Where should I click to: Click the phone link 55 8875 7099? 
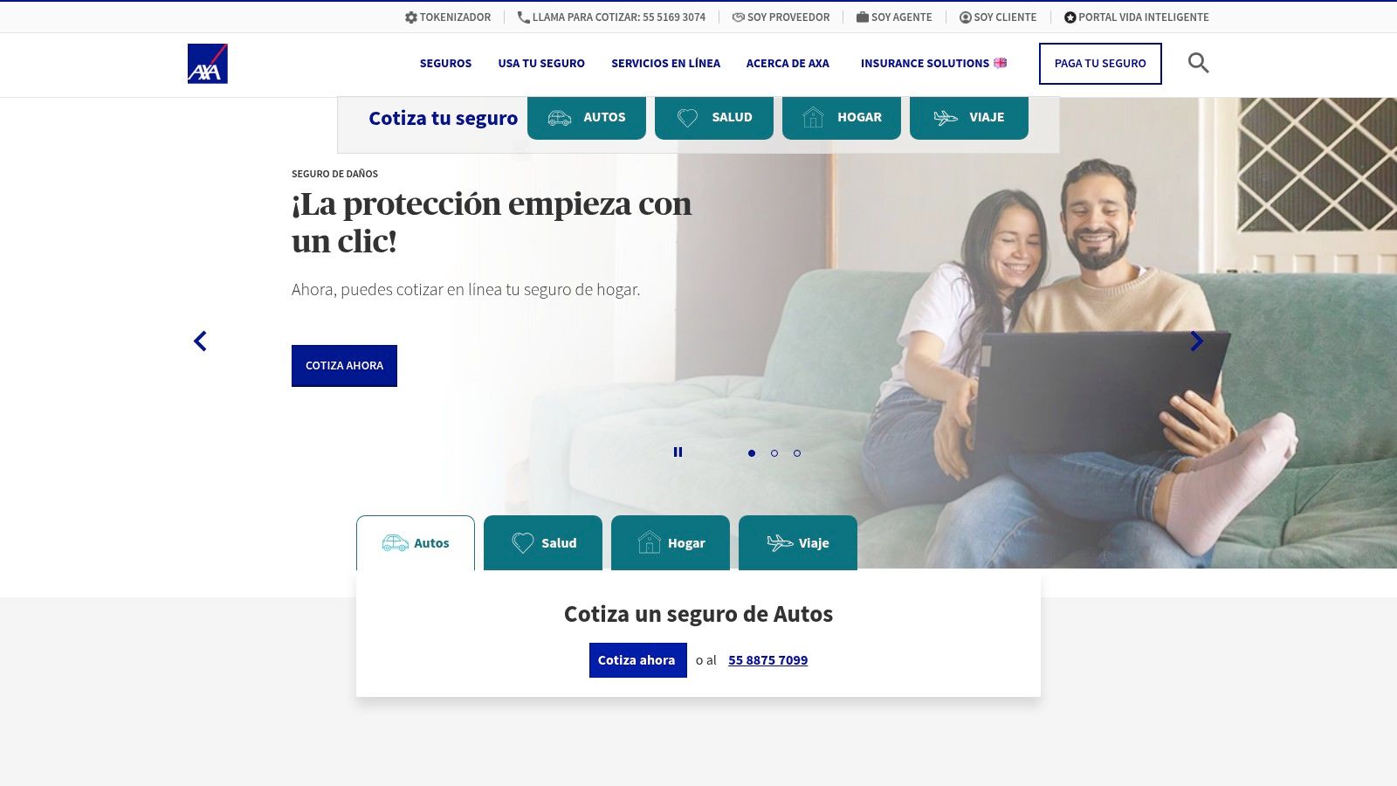pyautogui.click(x=768, y=660)
